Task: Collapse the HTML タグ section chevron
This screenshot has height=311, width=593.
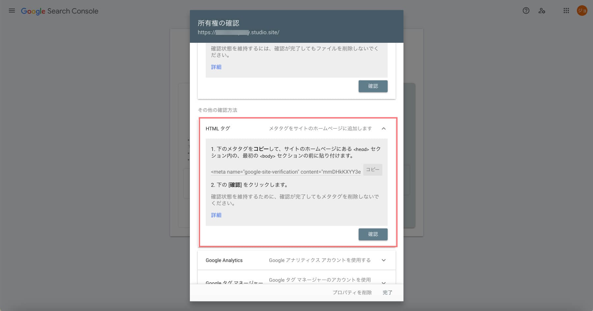Action: coord(383,129)
